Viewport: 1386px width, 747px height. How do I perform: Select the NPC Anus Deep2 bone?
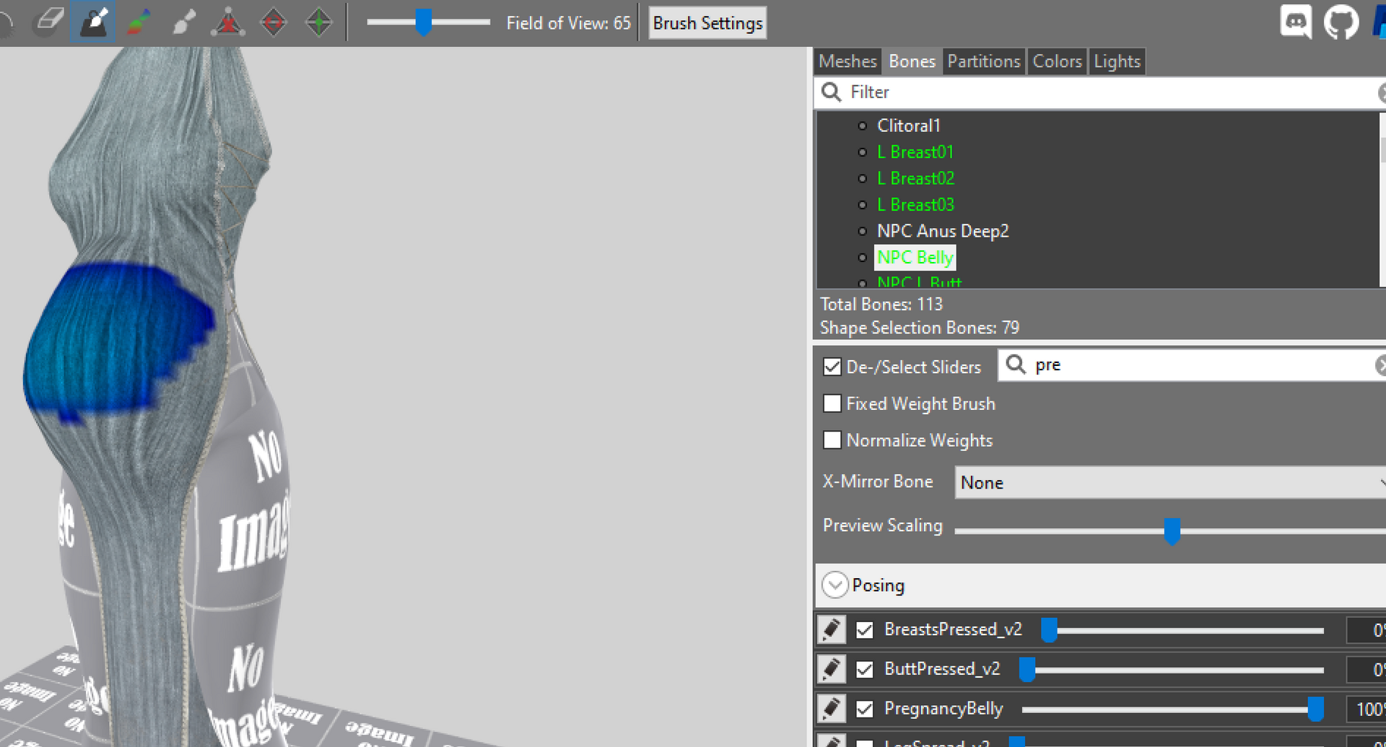[943, 231]
